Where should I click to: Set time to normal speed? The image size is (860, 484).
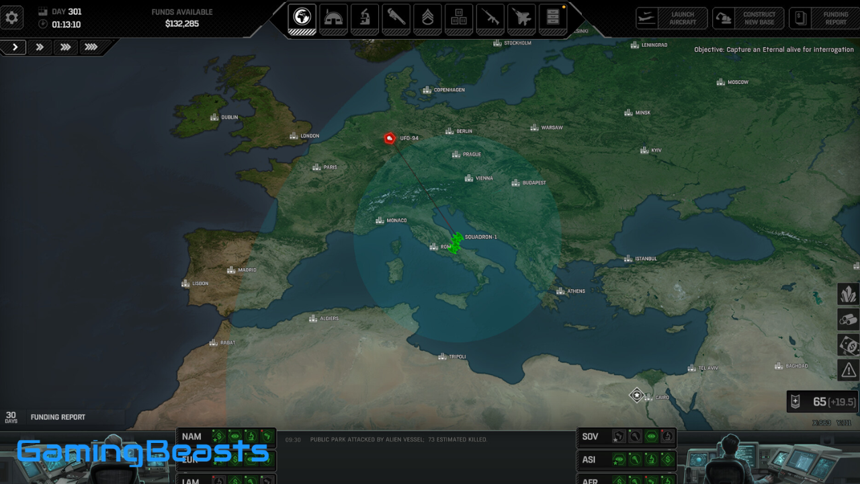click(14, 47)
